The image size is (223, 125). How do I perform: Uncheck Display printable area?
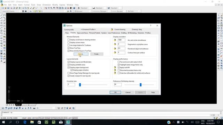(69, 65)
